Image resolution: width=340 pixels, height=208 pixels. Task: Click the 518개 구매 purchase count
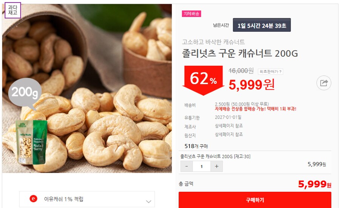click(196, 146)
